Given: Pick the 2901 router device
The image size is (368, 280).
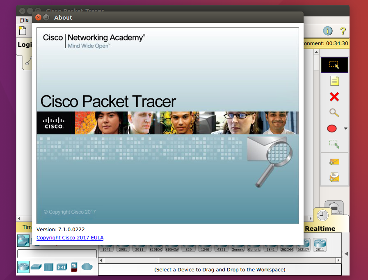Looking at the screenshot, I should click(x=123, y=248).
